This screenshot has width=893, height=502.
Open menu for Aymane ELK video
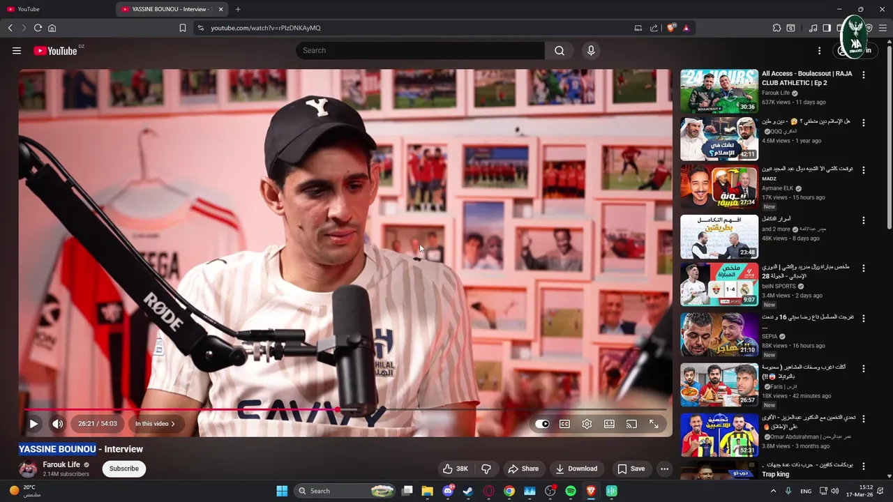[x=864, y=170]
